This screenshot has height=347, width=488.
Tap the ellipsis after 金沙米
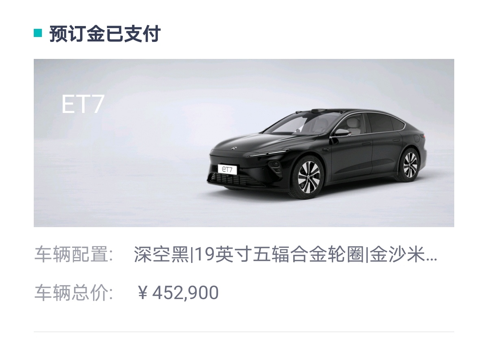pos(432,259)
